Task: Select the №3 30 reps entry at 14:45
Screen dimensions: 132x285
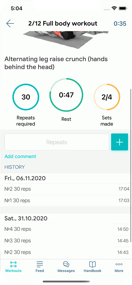Action: [66, 241]
